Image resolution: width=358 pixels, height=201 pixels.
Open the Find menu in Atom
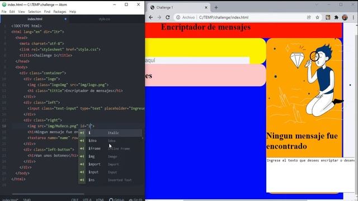tap(47, 12)
